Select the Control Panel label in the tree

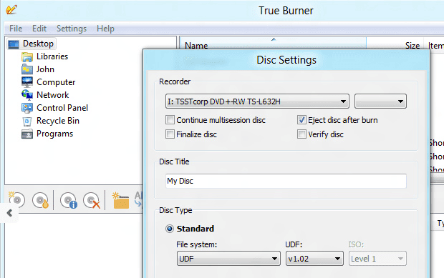(x=62, y=108)
